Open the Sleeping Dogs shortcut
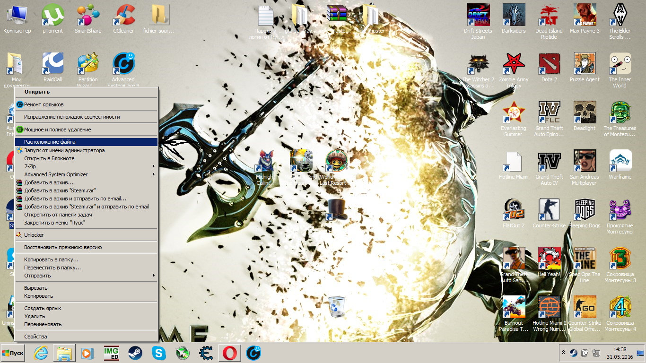This screenshot has width=646, height=363. click(x=585, y=213)
